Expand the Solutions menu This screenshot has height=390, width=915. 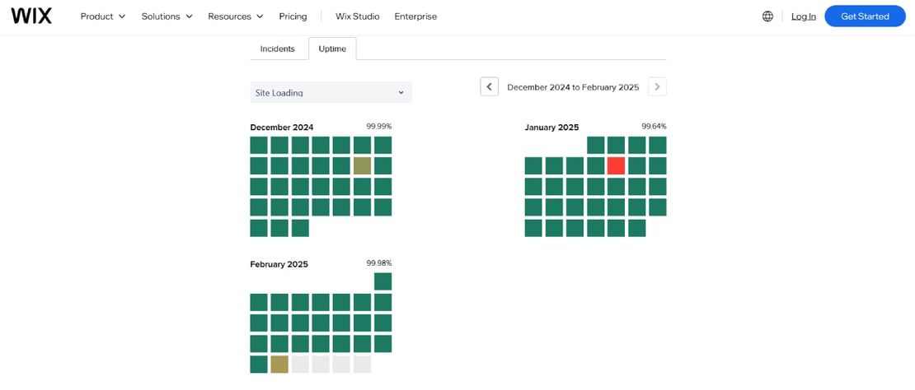[167, 16]
